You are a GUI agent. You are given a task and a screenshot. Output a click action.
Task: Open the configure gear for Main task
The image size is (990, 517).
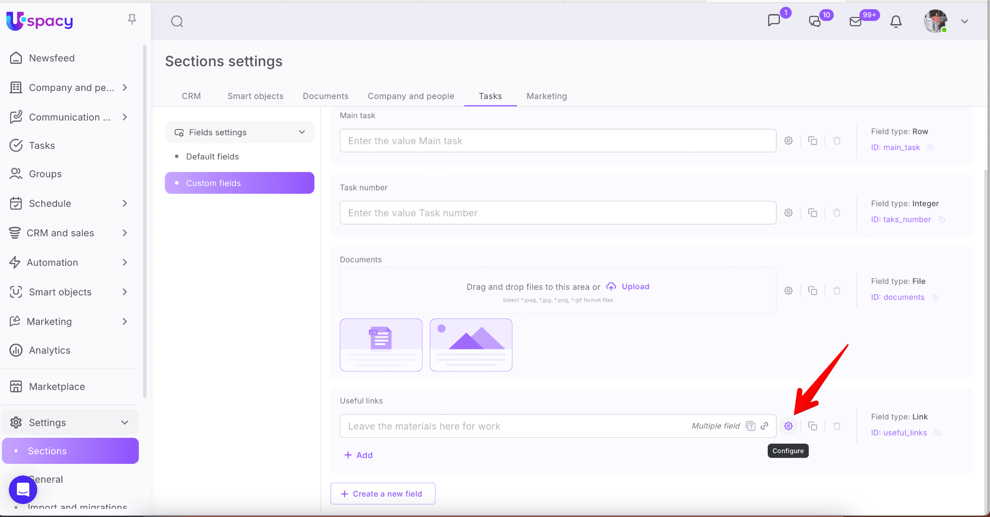pyautogui.click(x=788, y=141)
